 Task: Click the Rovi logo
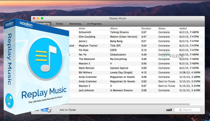point(169,110)
